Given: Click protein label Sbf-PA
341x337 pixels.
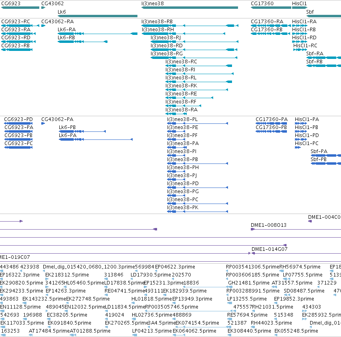Looking at the screenshot, I should coord(319,151).
